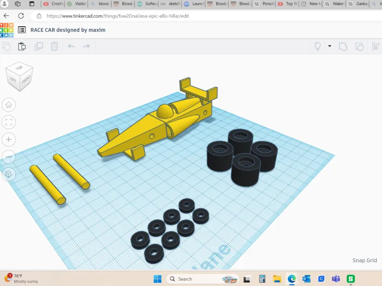This screenshot has height=286, width=382.
Task: Click the browser Refresh button
Action: point(21,16)
